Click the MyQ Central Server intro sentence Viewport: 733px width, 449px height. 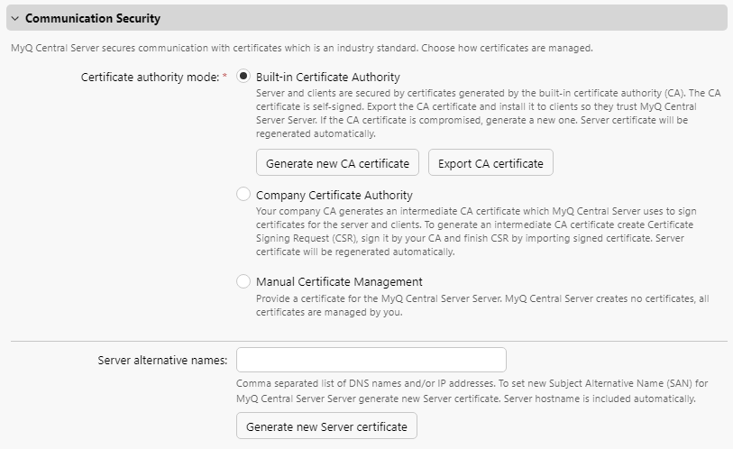301,48
